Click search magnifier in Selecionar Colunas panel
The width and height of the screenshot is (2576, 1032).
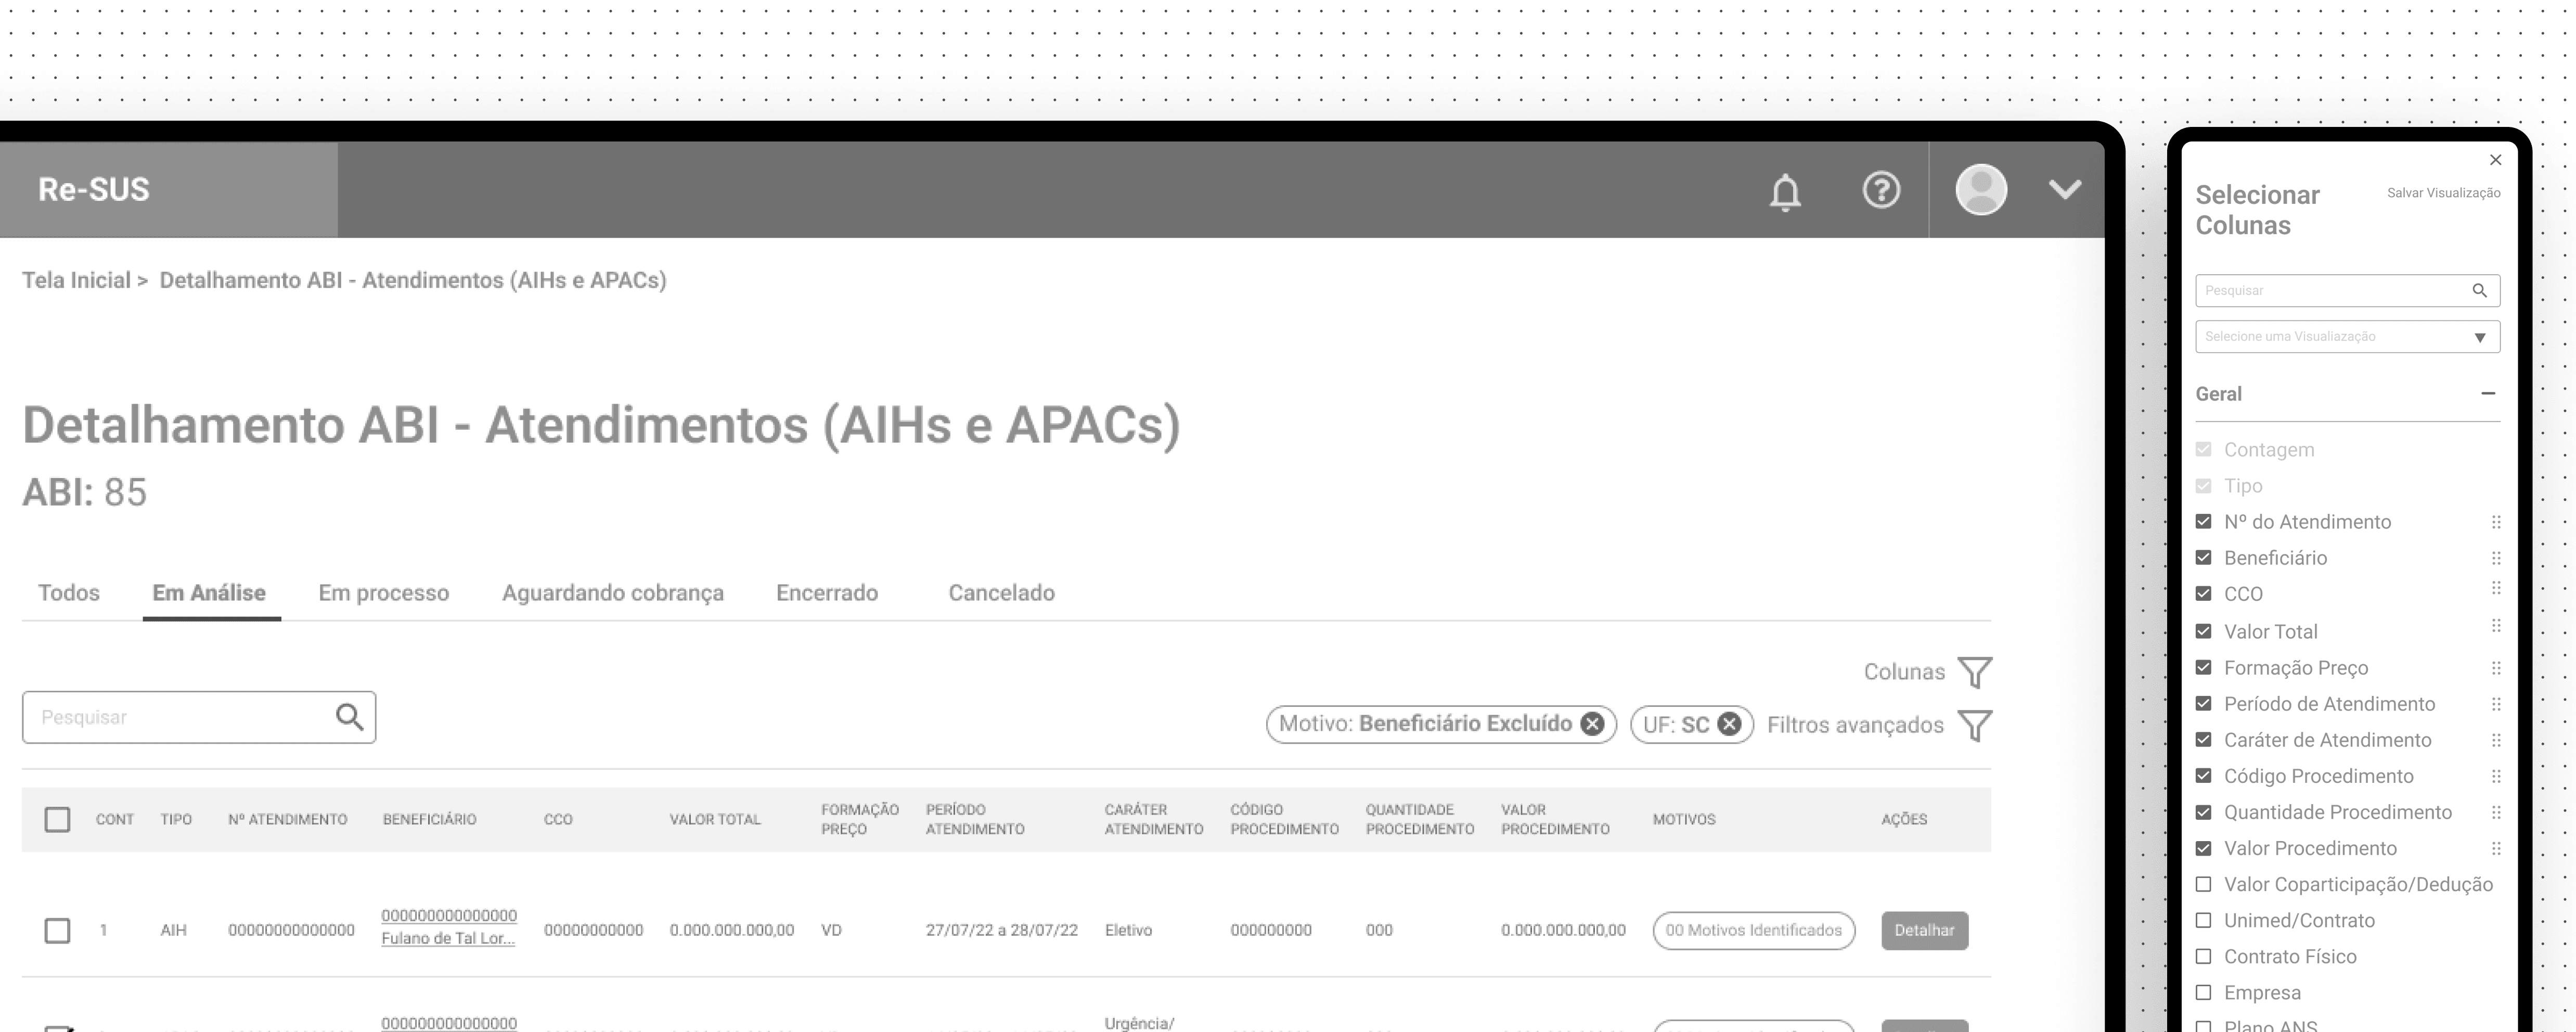tap(2479, 291)
